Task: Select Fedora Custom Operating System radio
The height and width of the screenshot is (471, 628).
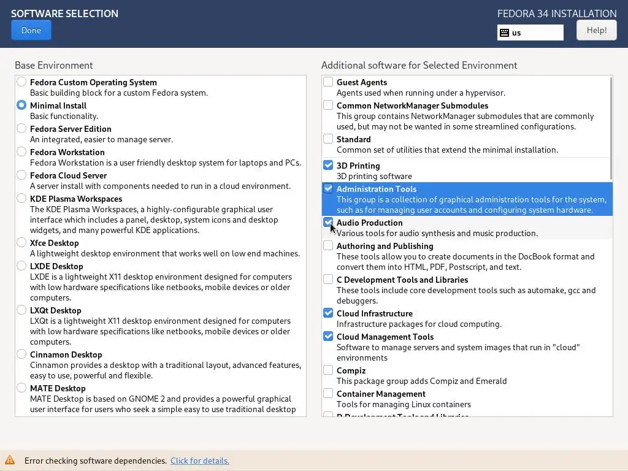Action: coord(21,82)
